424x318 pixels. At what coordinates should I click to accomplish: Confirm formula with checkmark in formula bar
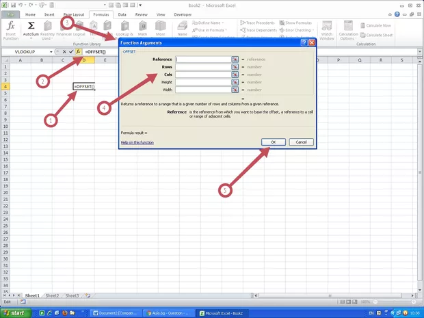71,52
